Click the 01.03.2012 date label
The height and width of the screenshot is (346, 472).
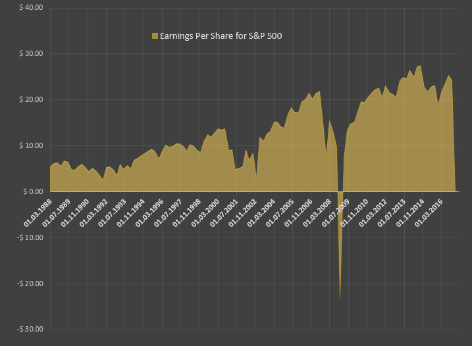click(x=373, y=212)
